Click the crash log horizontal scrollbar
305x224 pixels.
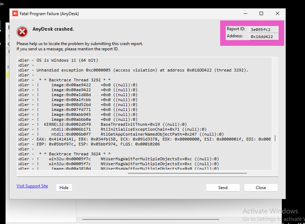click(187, 173)
